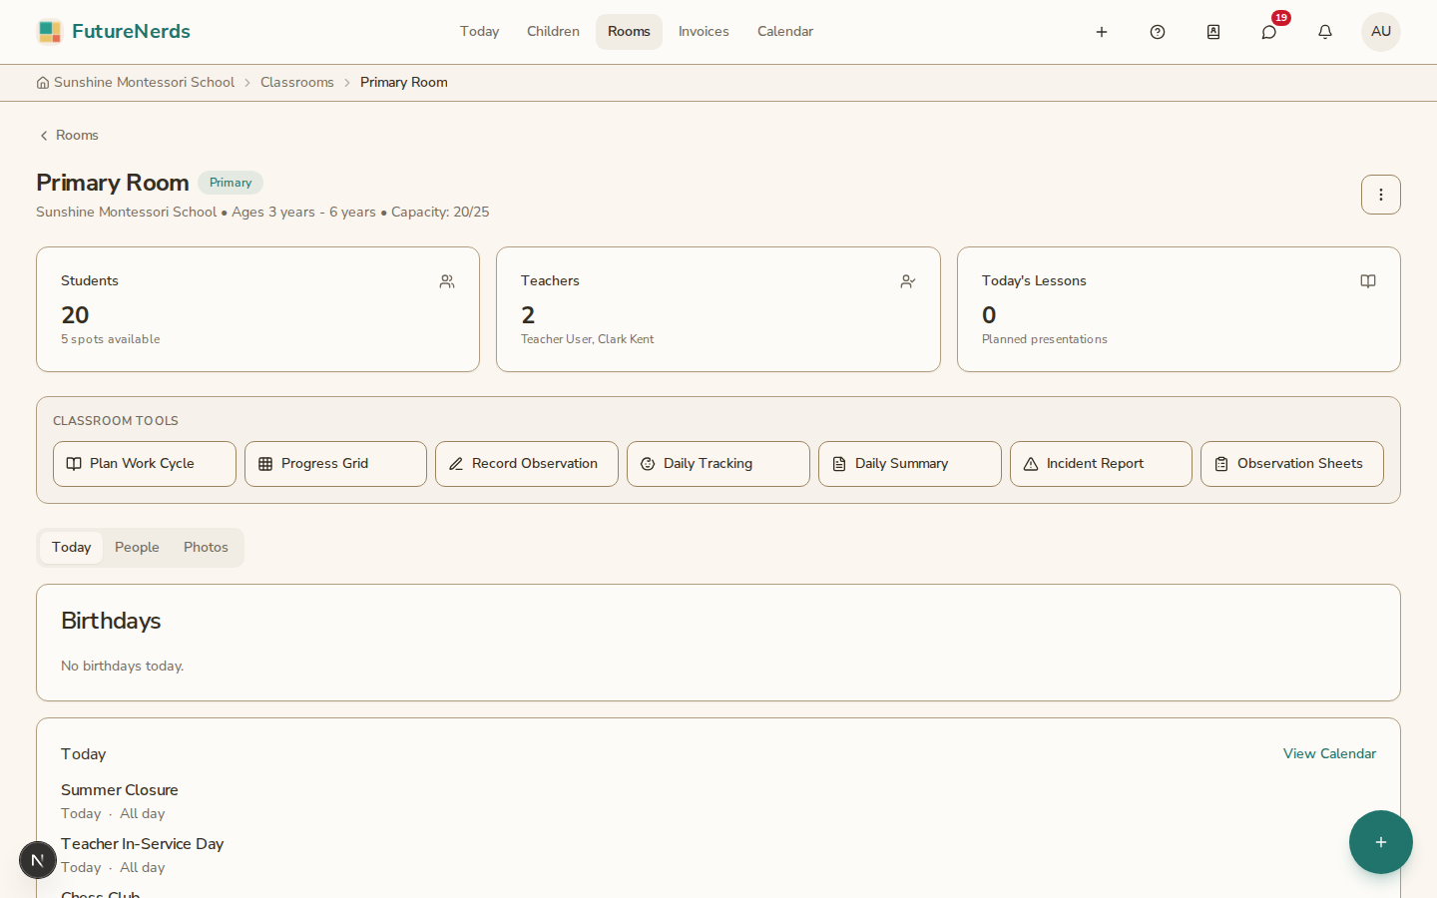
Task: Click the FutureNerds brand name
Action: pyautogui.click(x=131, y=32)
